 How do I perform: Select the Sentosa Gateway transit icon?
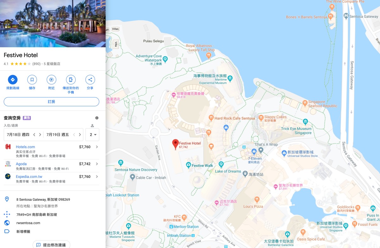coord(346,16)
